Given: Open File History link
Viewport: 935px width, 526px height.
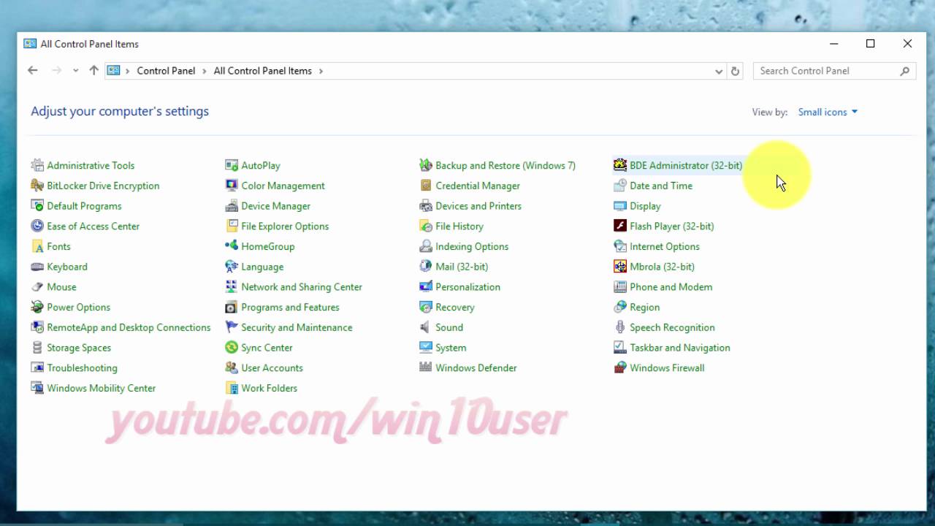Looking at the screenshot, I should pos(459,226).
